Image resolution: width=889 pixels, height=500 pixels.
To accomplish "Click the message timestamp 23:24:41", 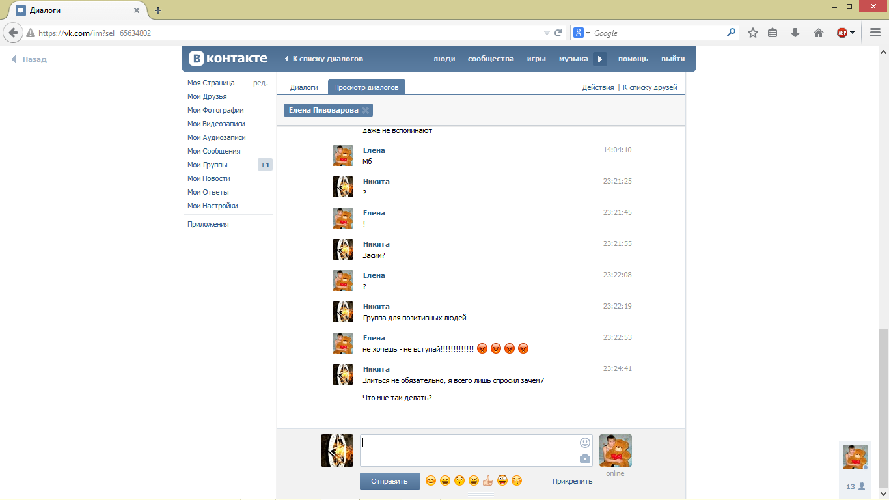I will click(x=618, y=368).
